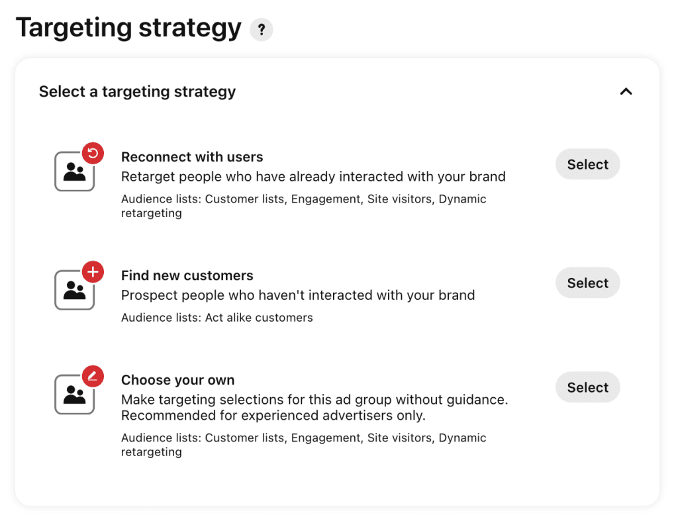Click the Find new customers people icon
This screenshot has width=678, height=519.
click(74, 291)
